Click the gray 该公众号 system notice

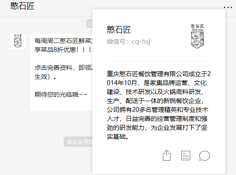(78, 141)
